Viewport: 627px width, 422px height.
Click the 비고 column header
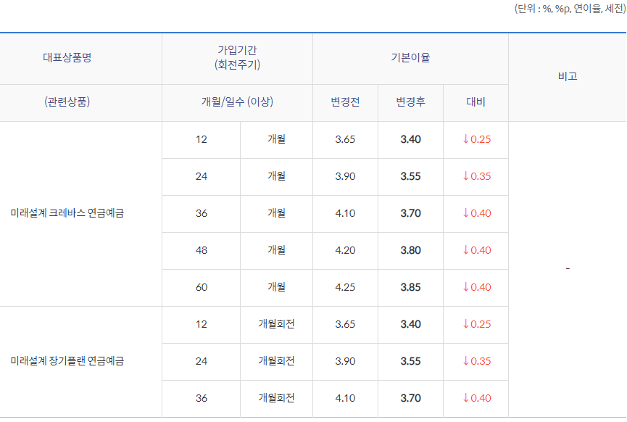point(568,76)
